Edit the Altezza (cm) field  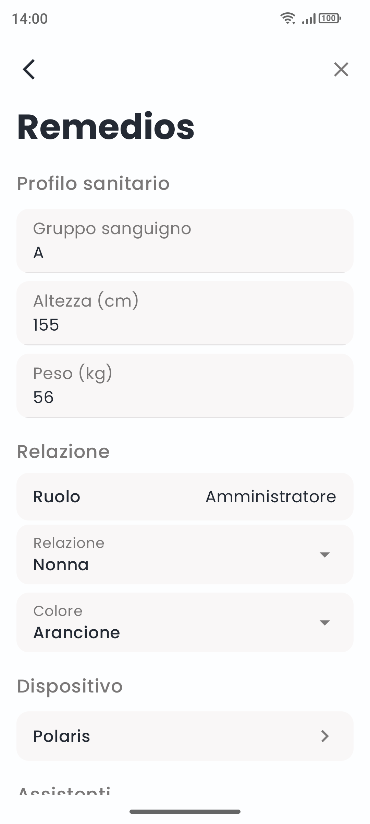tap(185, 313)
